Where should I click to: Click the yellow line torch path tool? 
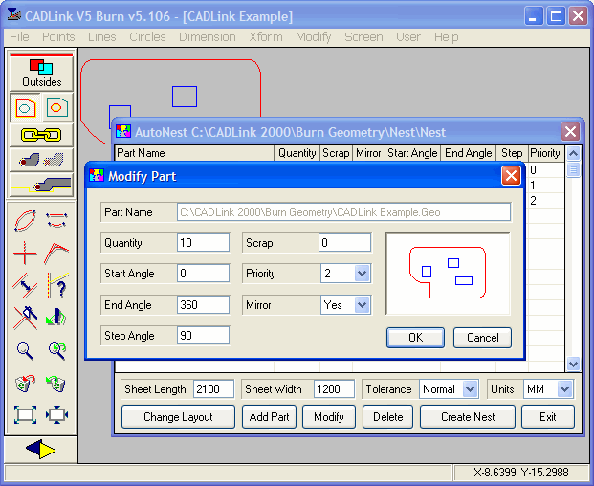click(41, 186)
